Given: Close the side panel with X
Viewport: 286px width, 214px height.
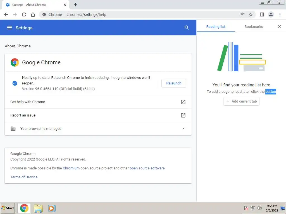Looking at the screenshot, I should 279,26.
